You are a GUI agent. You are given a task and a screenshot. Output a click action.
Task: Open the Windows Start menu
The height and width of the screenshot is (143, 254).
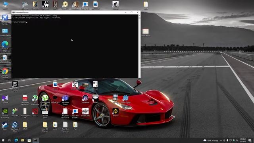coord(3,140)
